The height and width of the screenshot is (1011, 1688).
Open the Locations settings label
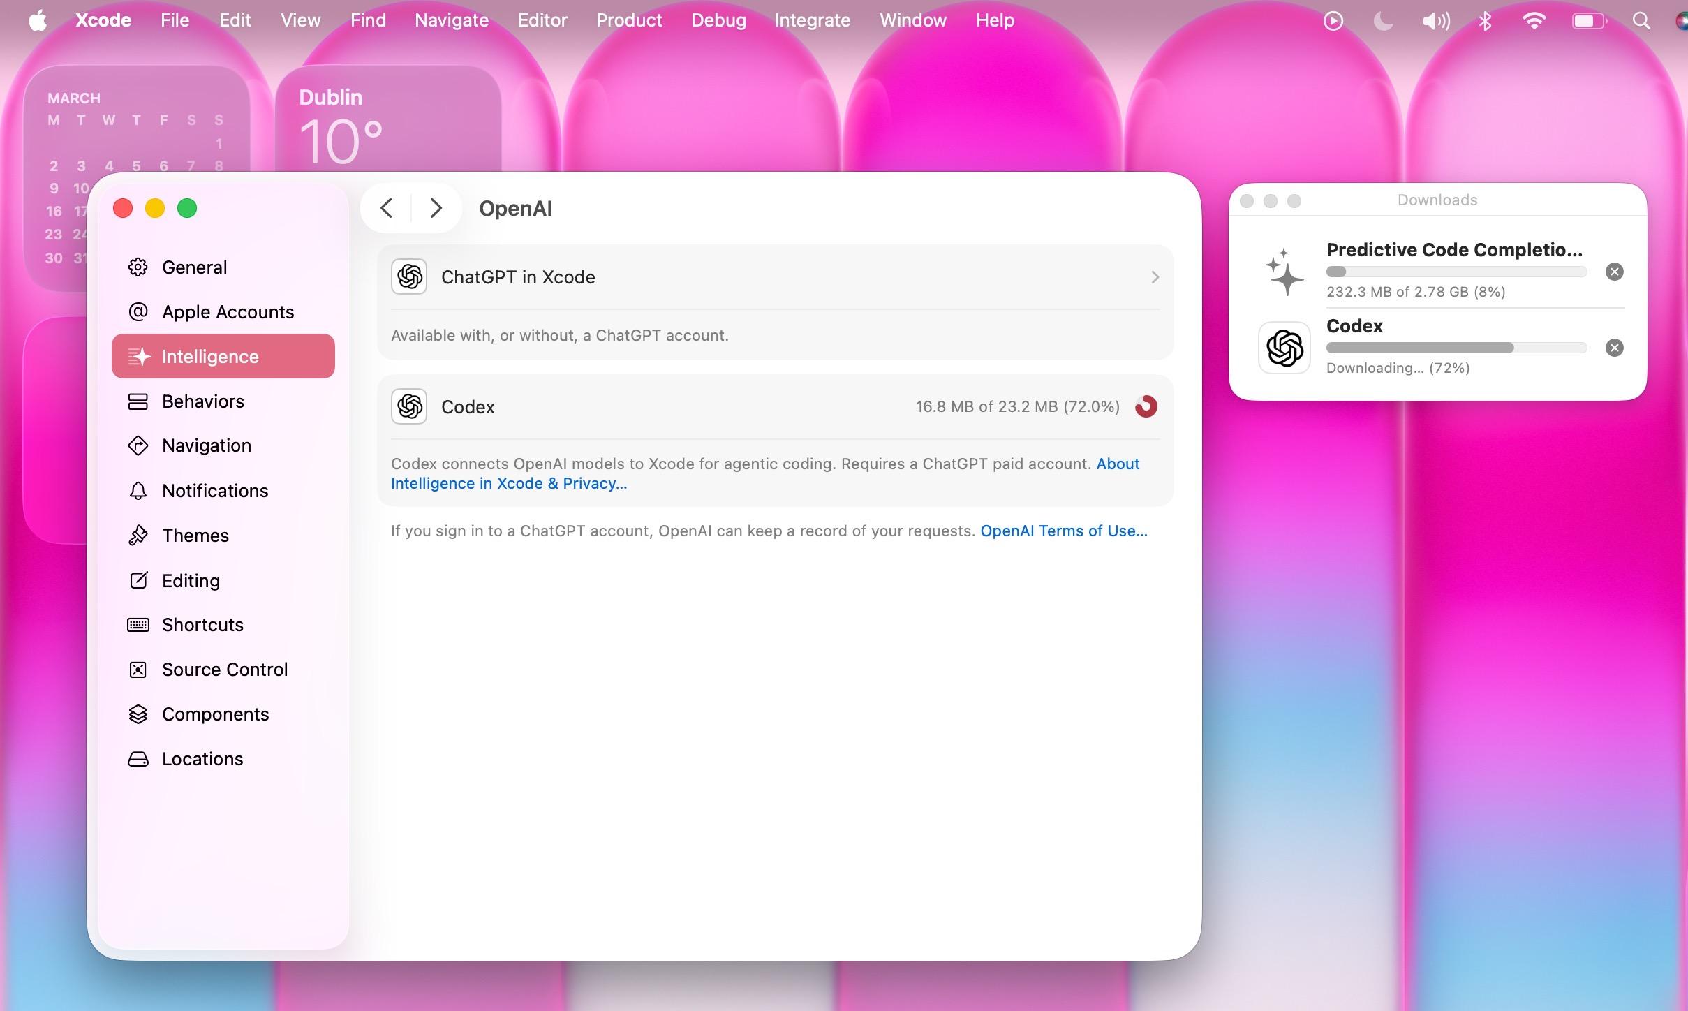(x=202, y=759)
